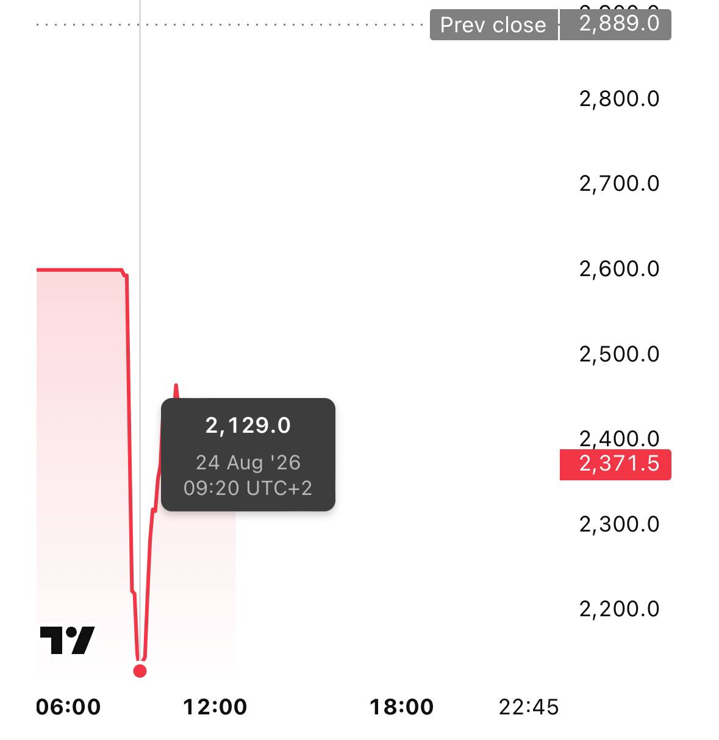This screenshot has width=719, height=740.
Task: Click the 09:20 UTC+2 tooltip time
Action: (x=248, y=488)
